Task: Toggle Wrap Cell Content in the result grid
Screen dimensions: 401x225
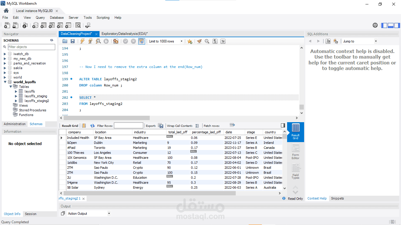Action: 197,125
